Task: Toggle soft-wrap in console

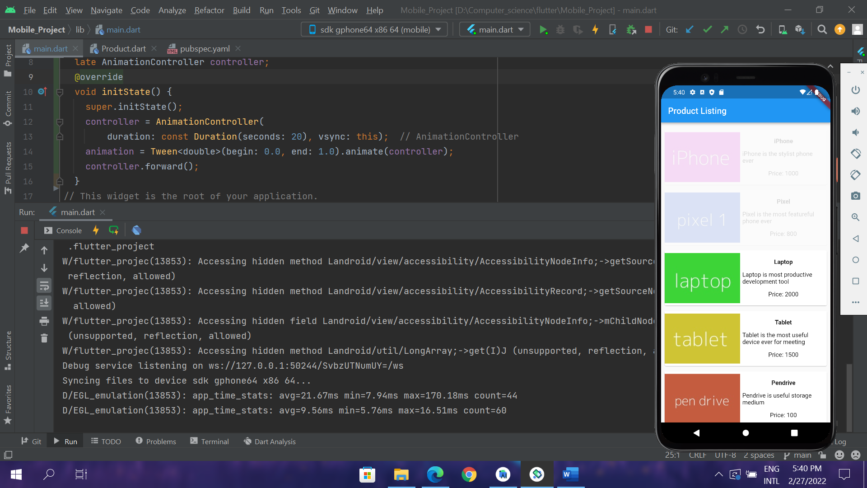Action: click(44, 286)
